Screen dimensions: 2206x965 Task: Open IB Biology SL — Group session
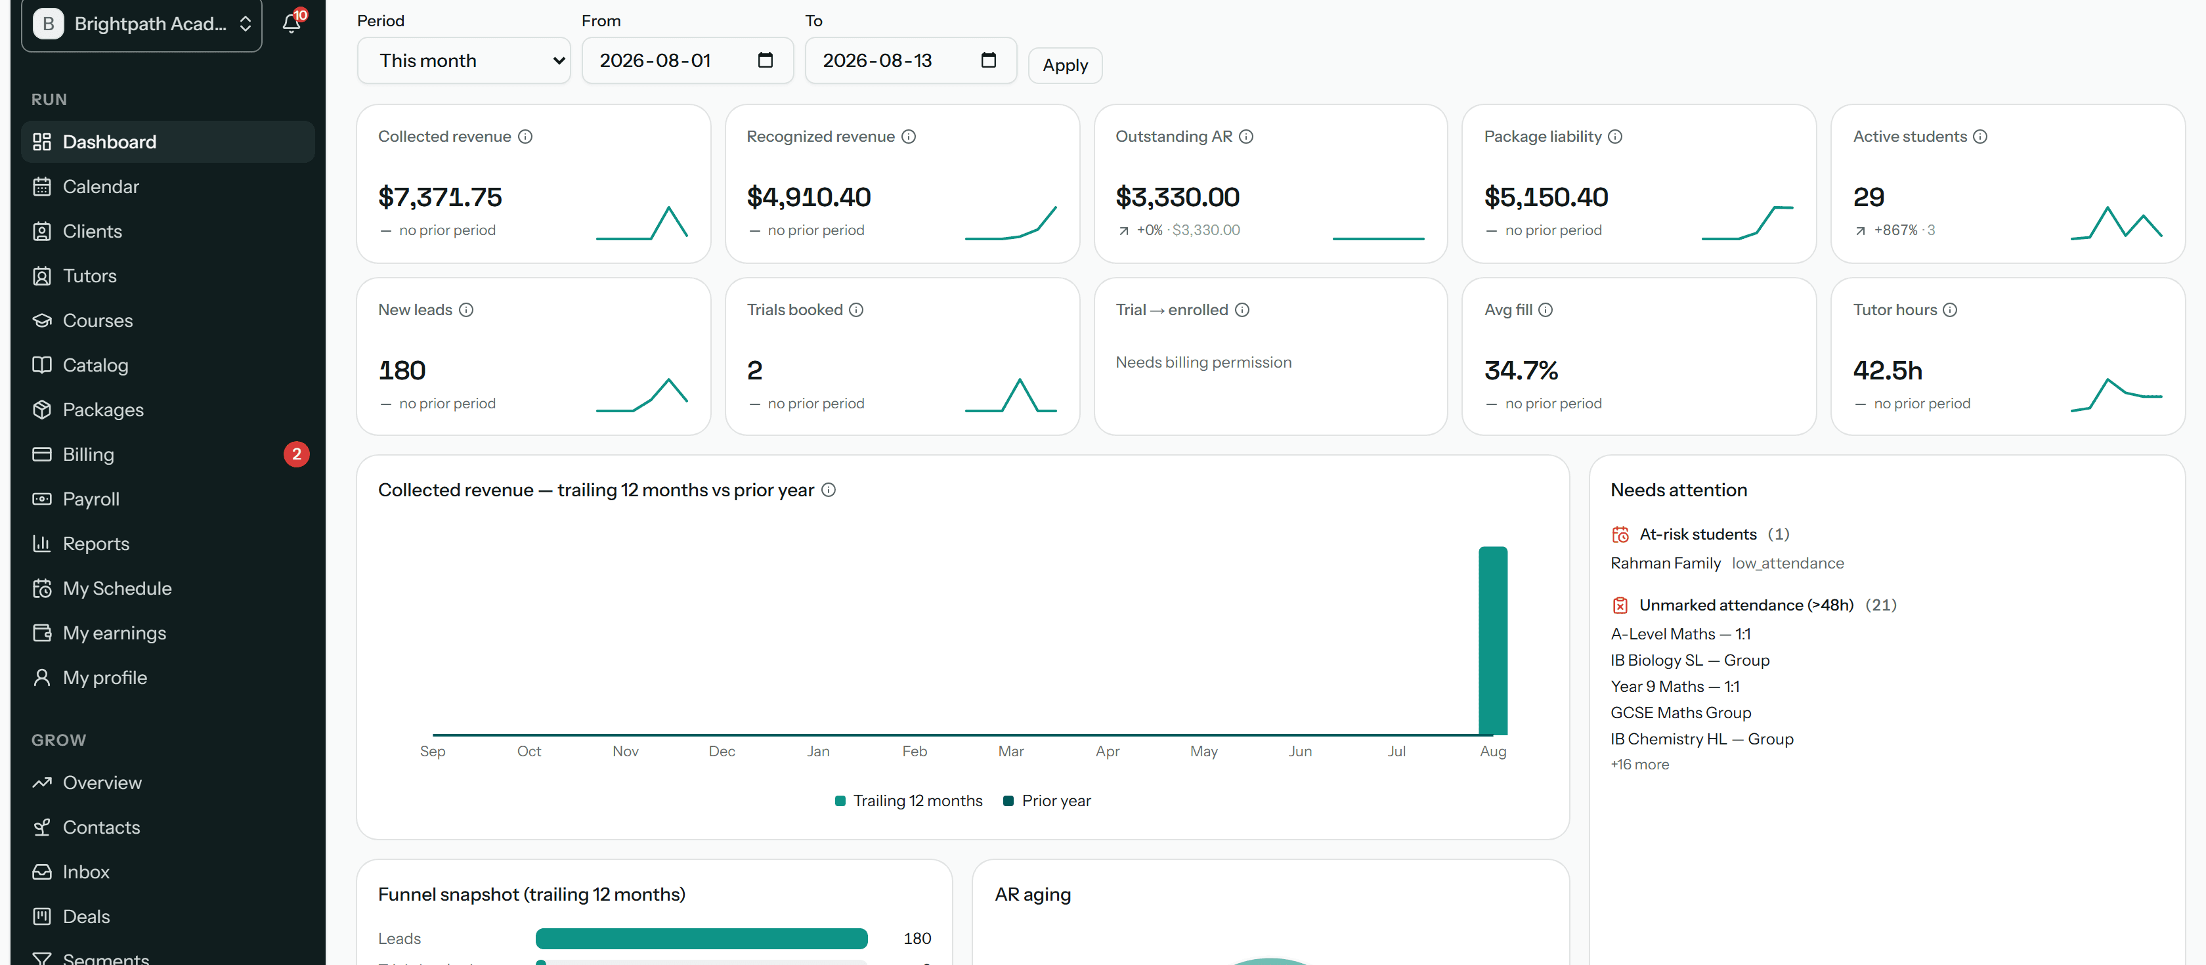(x=1689, y=660)
